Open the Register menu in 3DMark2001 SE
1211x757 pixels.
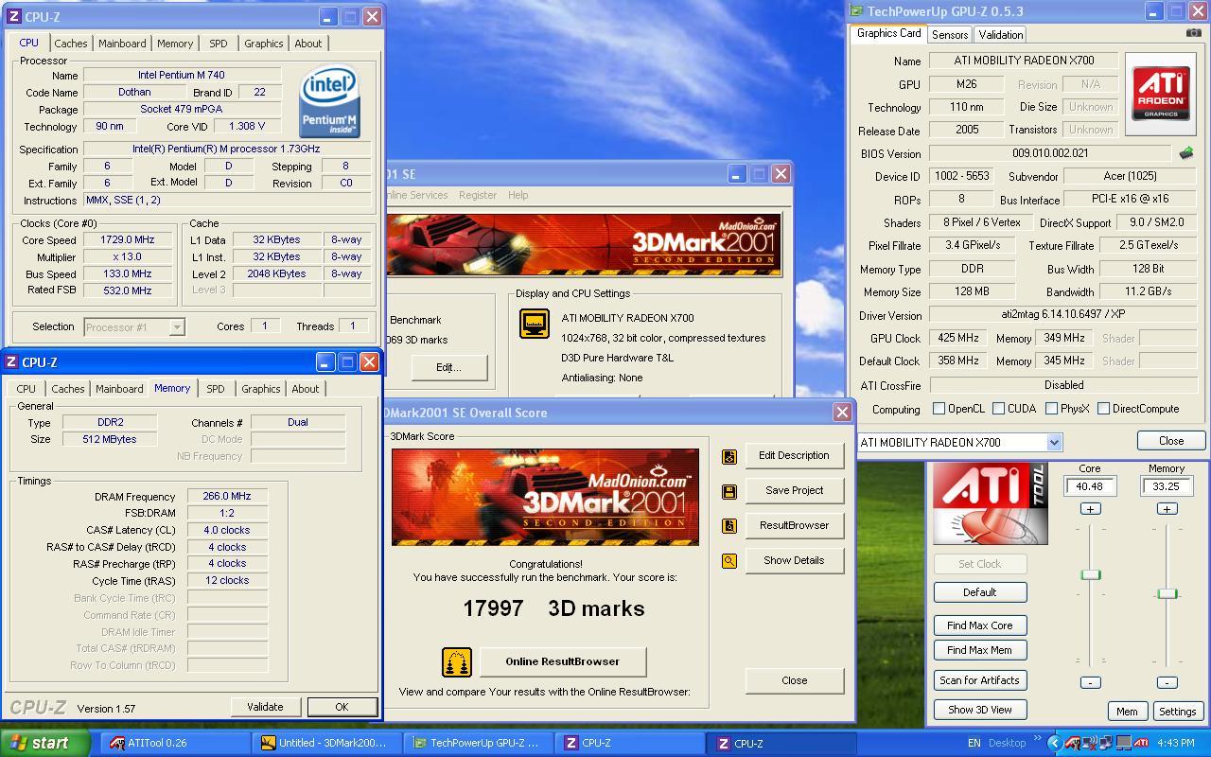[x=477, y=195]
